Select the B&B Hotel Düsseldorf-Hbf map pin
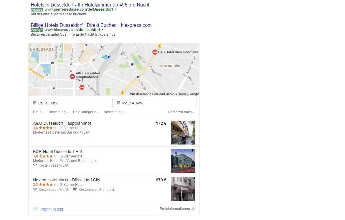345x220 pixels. pyautogui.click(x=155, y=52)
